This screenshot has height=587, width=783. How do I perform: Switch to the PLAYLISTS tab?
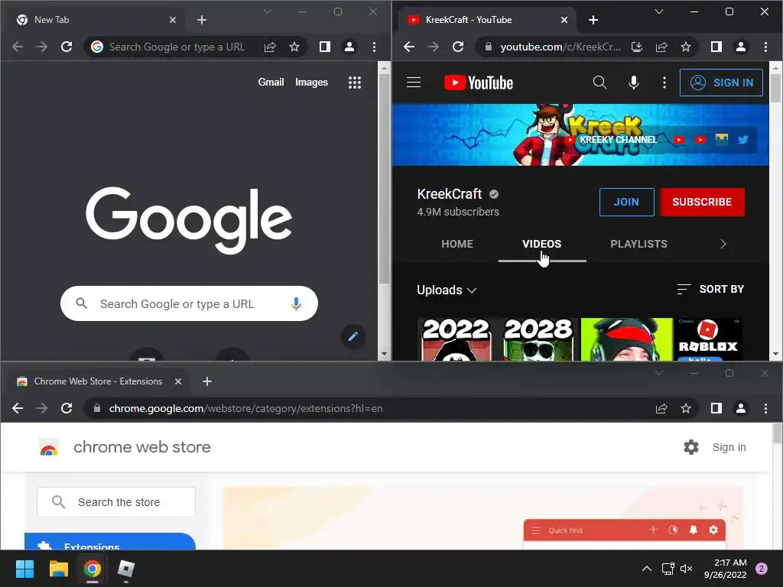638,244
